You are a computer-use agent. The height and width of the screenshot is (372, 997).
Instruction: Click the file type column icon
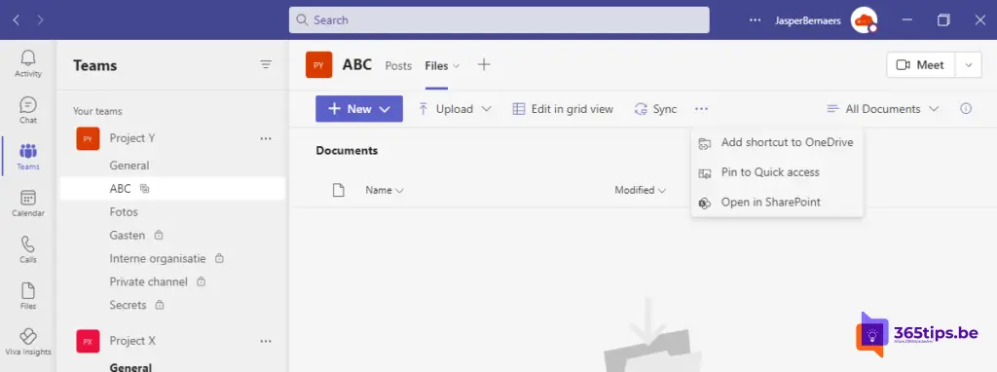[338, 190]
